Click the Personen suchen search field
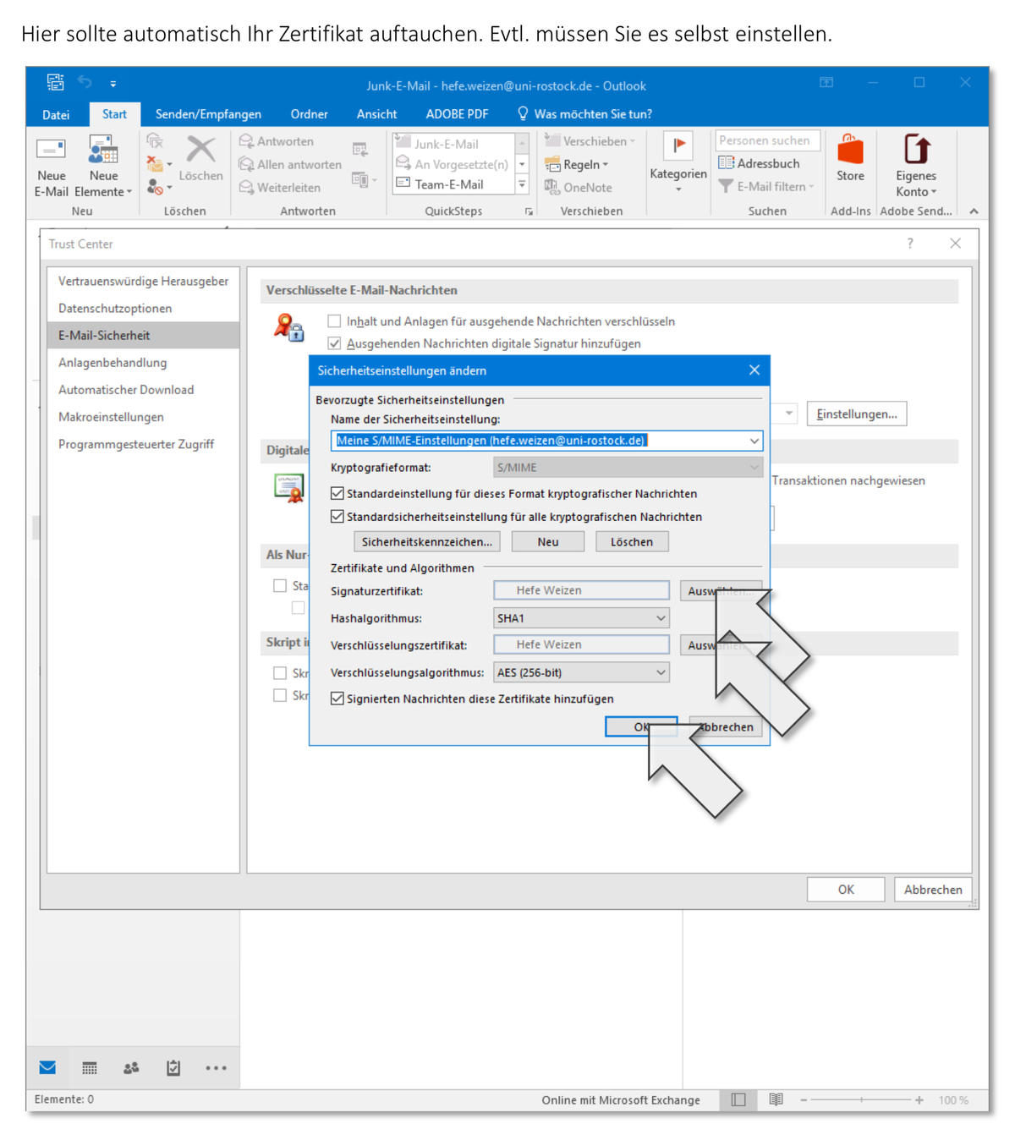This screenshot has width=1015, height=1129. (767, 140)
